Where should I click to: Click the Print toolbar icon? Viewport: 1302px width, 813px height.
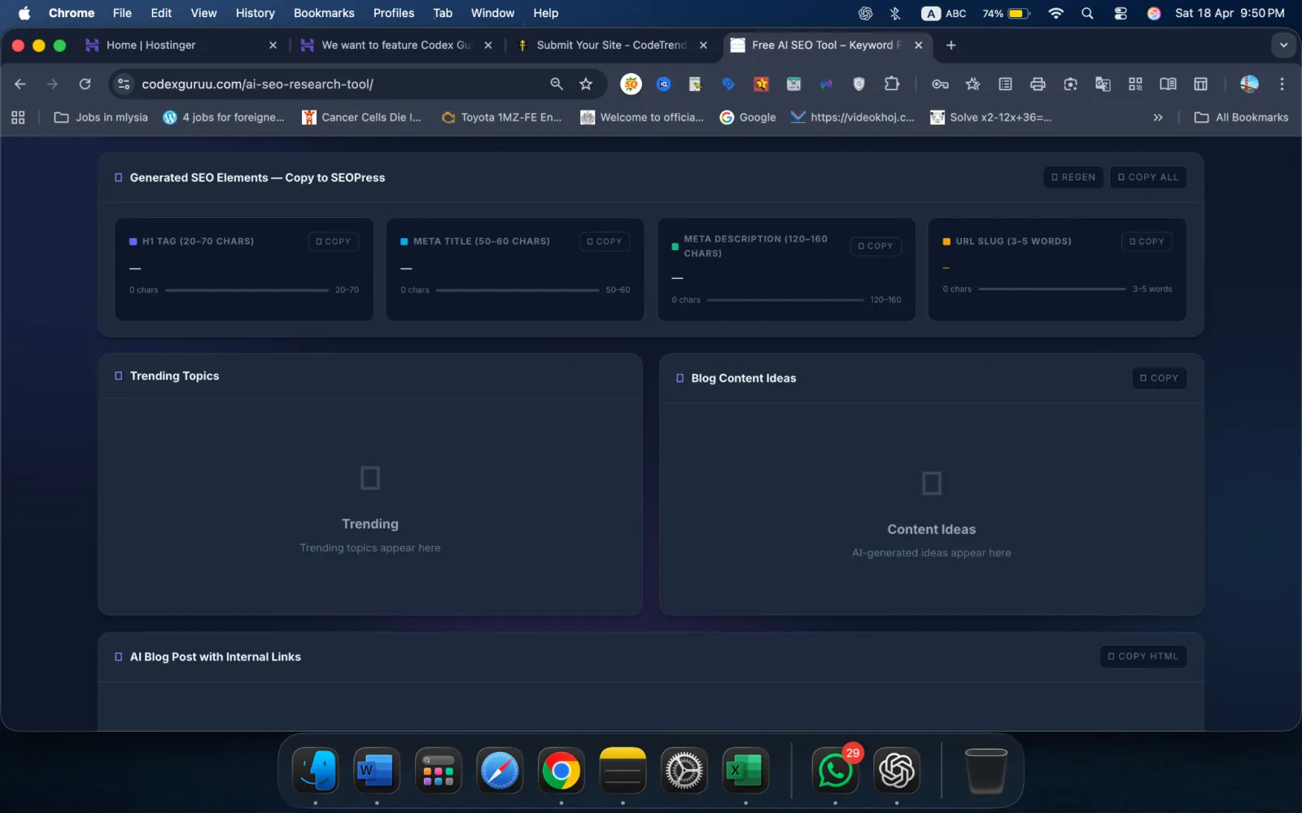[x=1038, y=84]
